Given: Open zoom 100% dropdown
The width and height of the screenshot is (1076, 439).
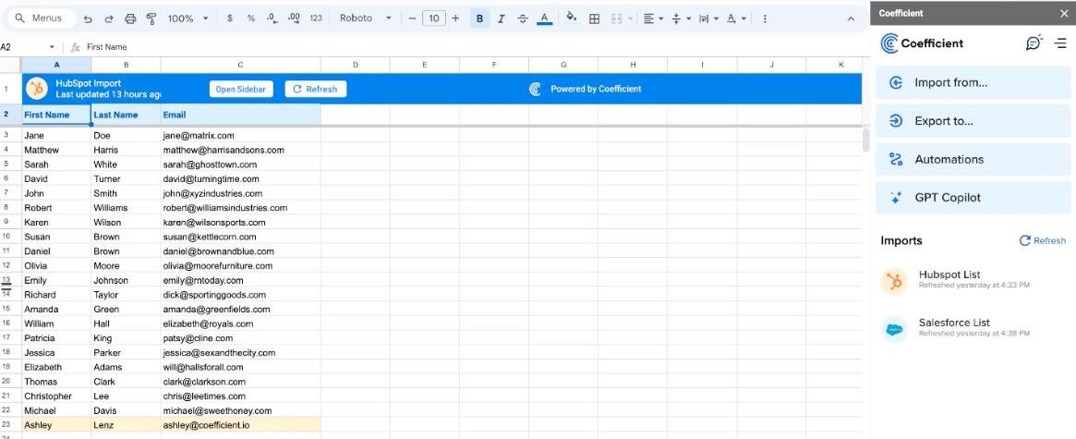Looking at the screenshot, I should [x=187, y=18].
